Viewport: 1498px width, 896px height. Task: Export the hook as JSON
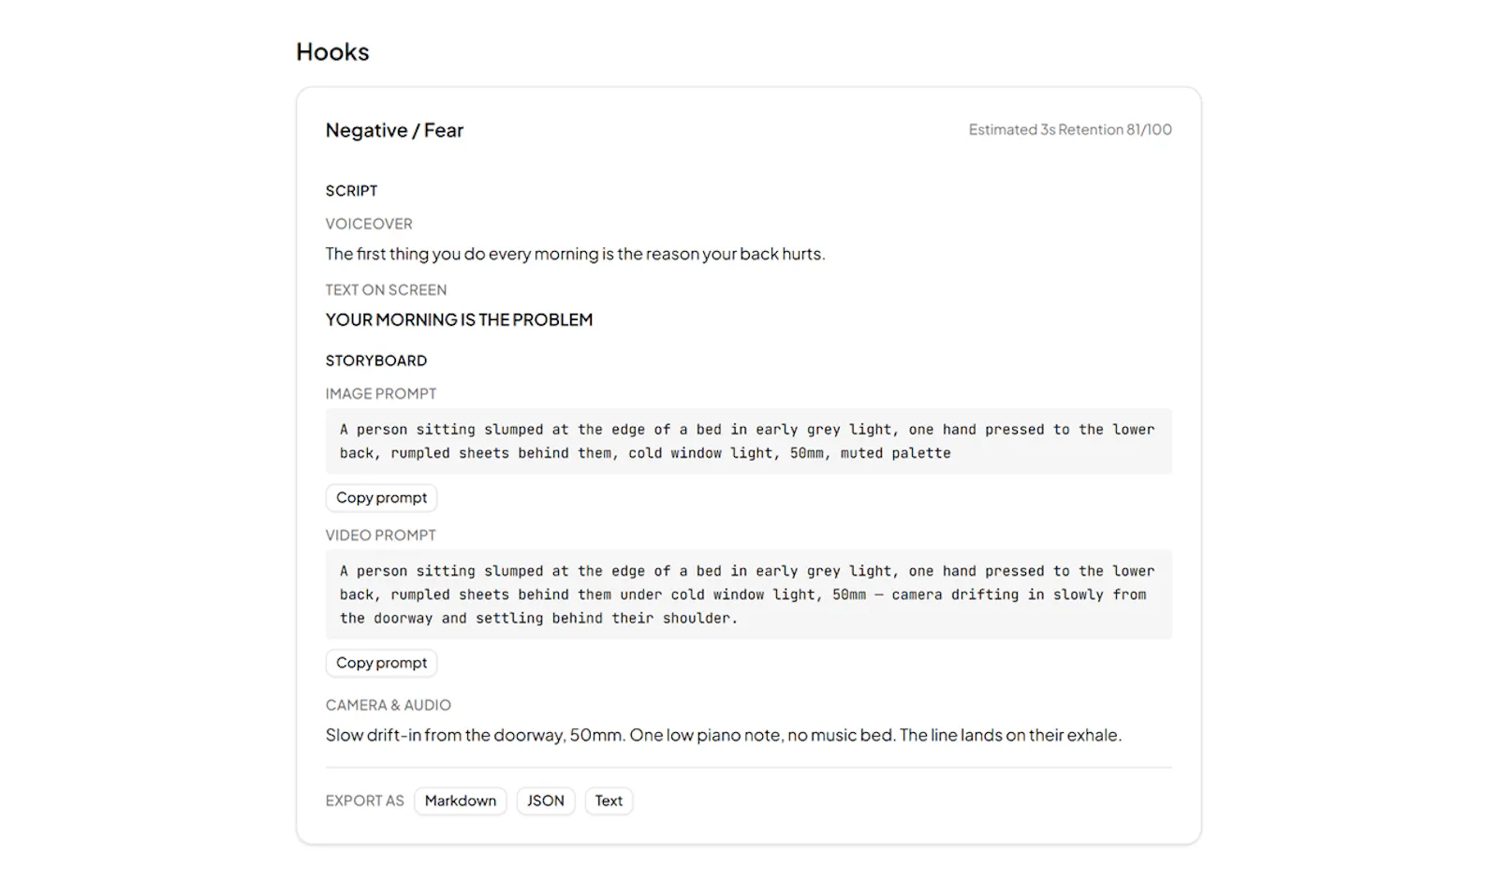(x=546, y=801)
